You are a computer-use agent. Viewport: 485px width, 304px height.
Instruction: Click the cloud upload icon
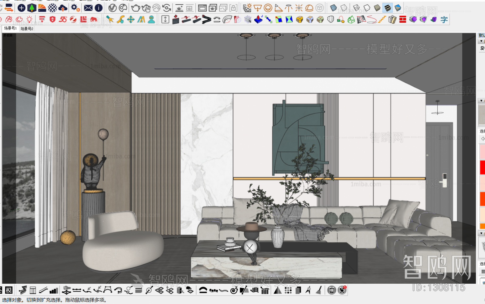point(63,8)
